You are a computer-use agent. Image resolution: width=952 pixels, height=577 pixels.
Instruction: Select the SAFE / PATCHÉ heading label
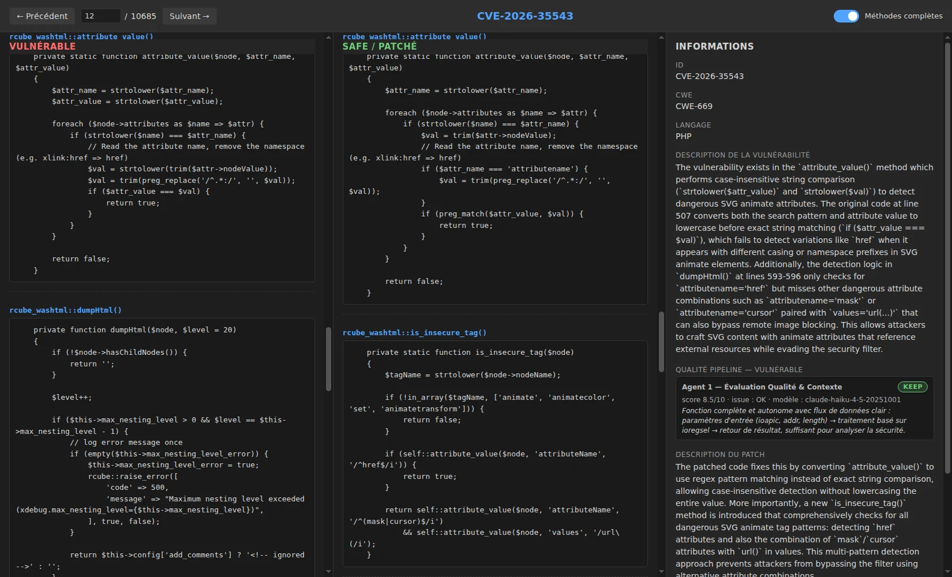[x=380, y=46]
